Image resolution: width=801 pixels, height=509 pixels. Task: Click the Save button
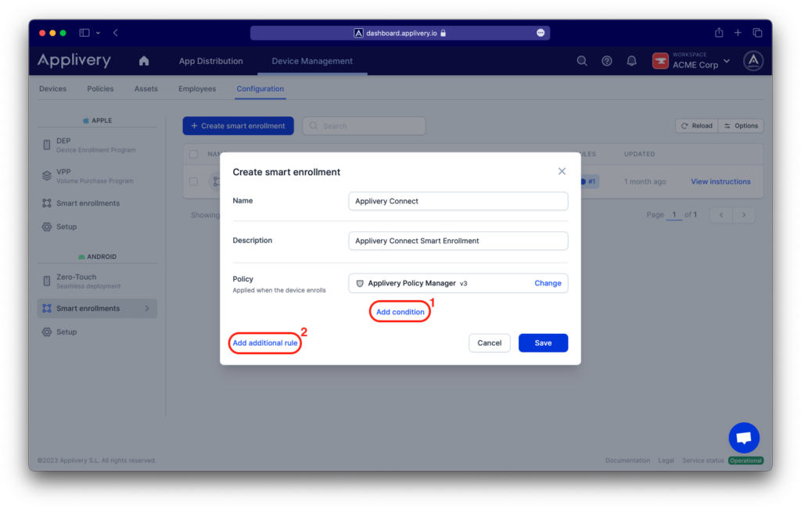point(543,343)
